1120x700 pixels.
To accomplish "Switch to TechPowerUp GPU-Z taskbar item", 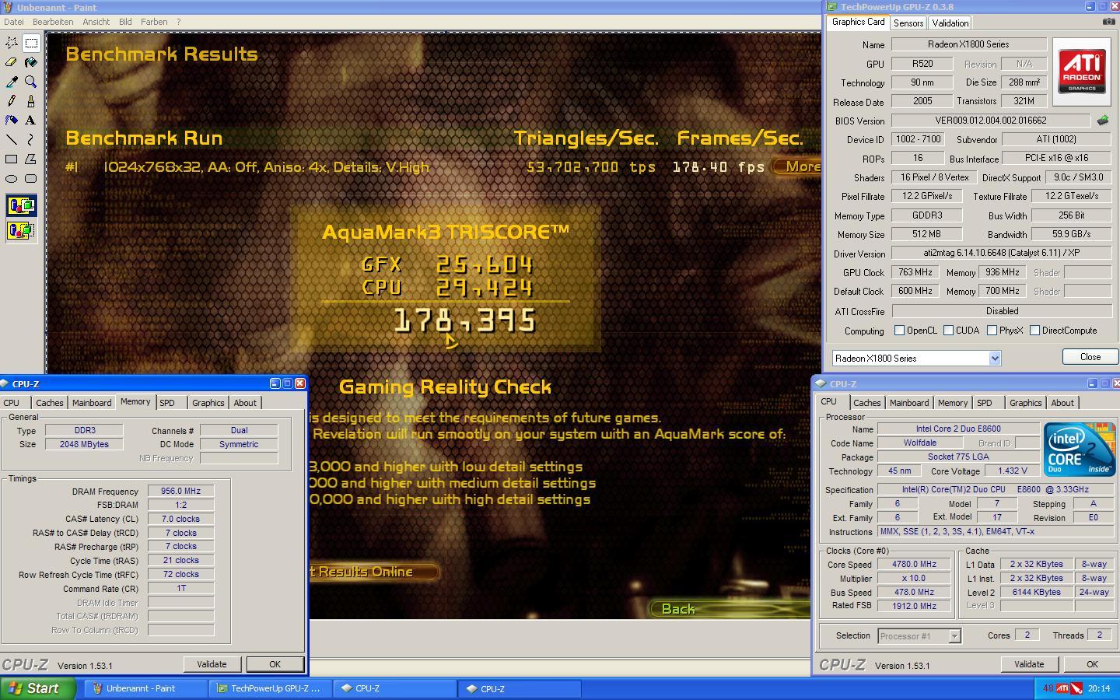I will point(271,688).
